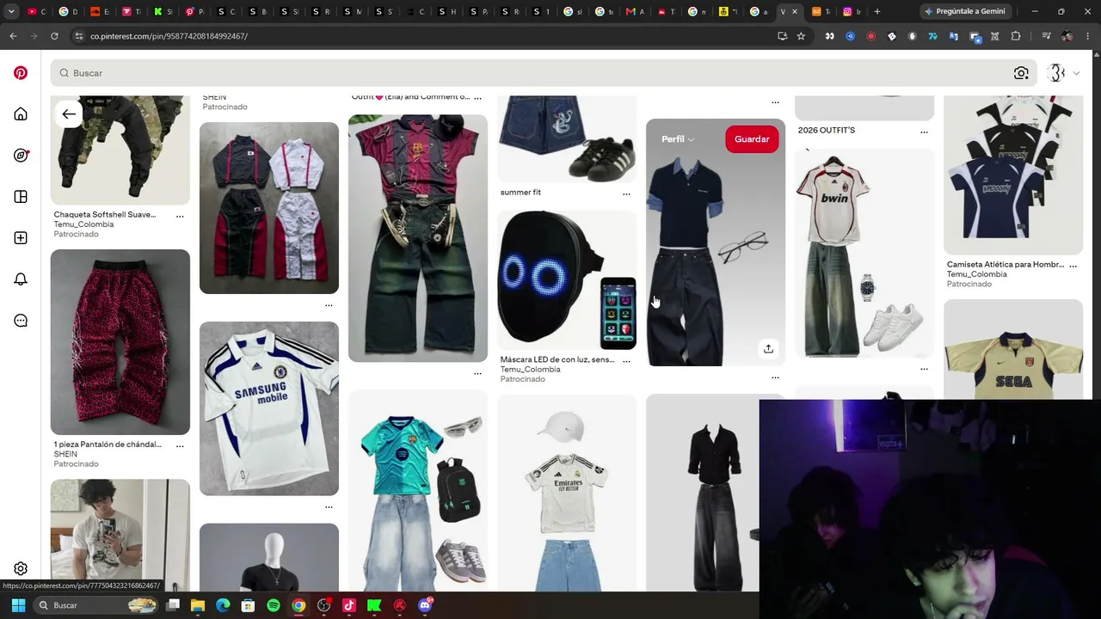Open Temu_Colombia link under Chaqueta Softshell

coord(83,224)
